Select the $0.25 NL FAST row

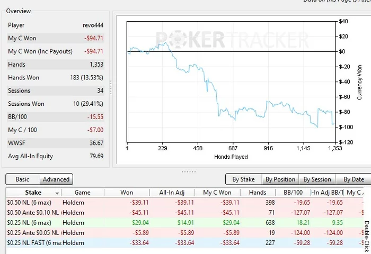(x=184, y=243)
